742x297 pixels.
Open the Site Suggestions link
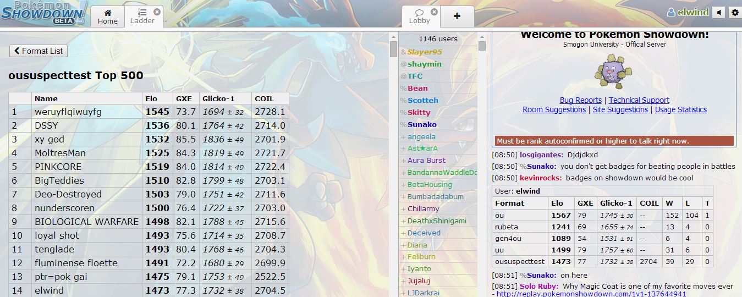(x=620, y=109)
